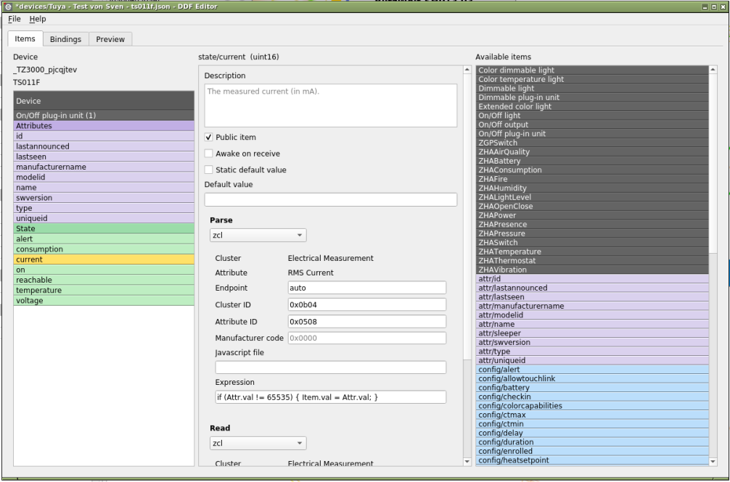
Task: Select uniqueid in the device list
Action: tap(104, 218)
